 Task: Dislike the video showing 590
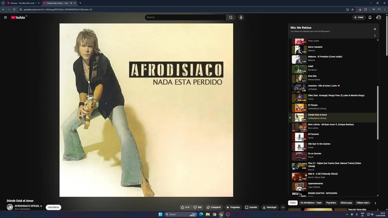coord(198,207)
